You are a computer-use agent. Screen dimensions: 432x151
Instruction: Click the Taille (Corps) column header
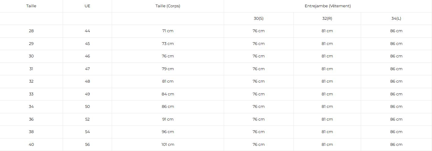pos(168,6)
